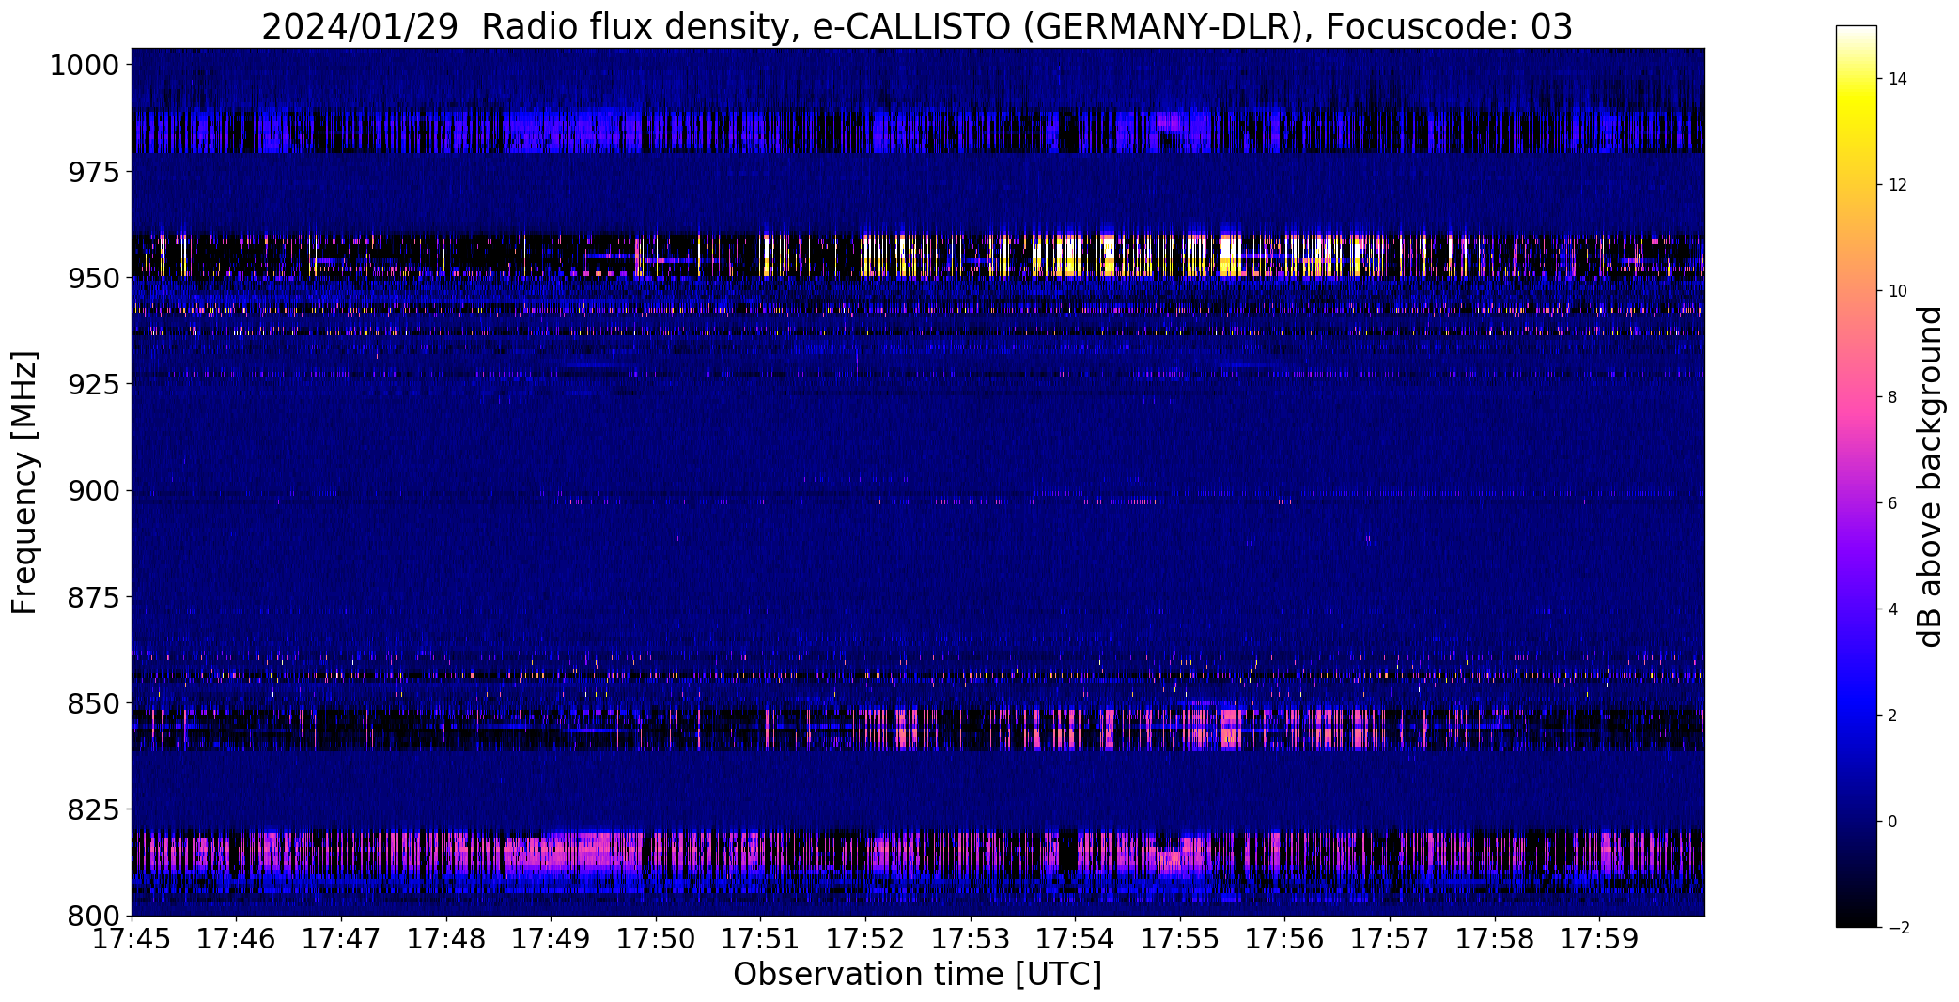Click the 17:57 time tick label

click(x=1390, y=939)
